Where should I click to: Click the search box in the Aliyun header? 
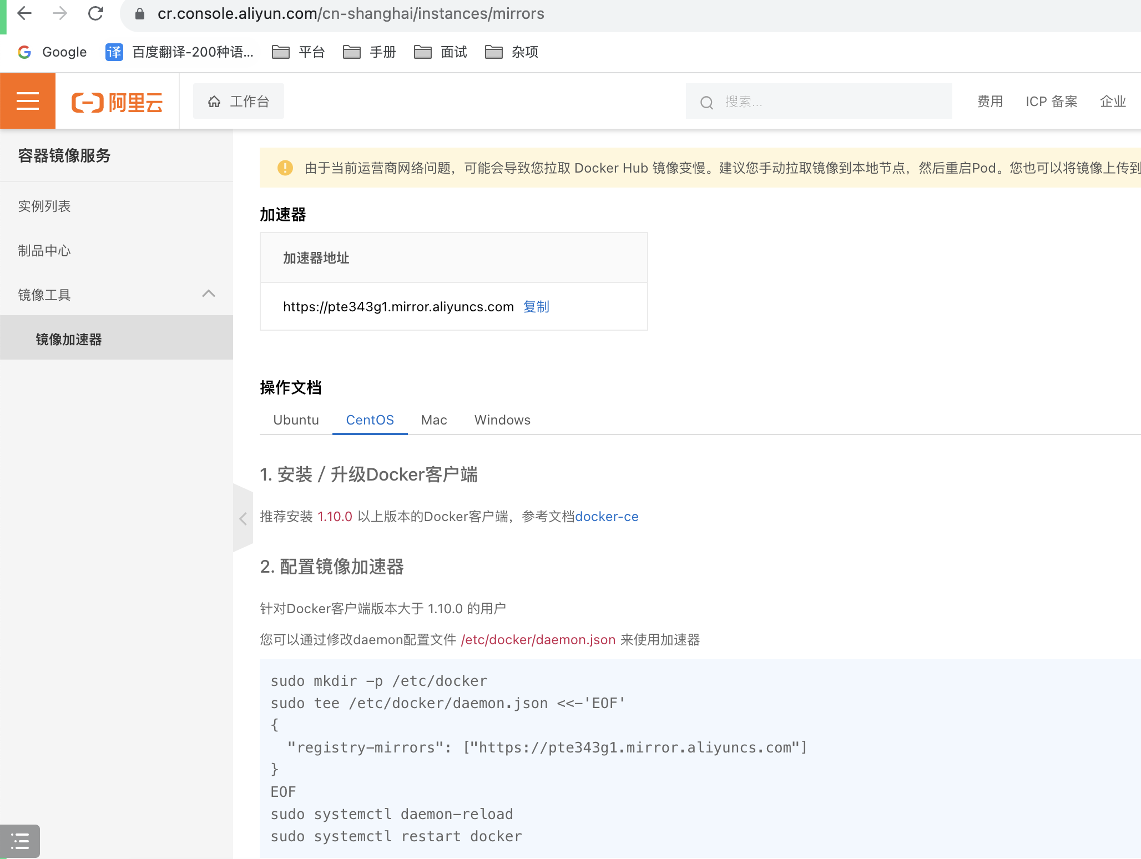point(819,102)
